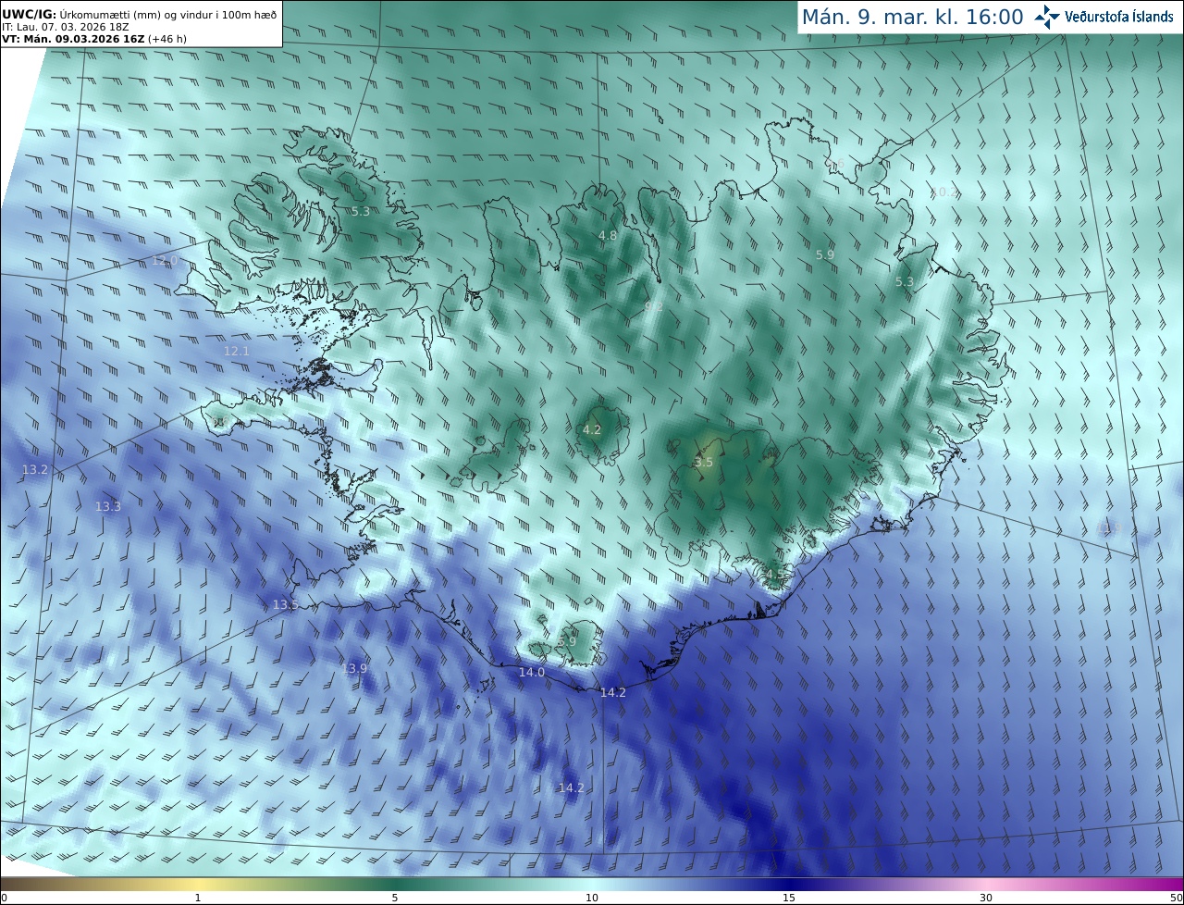1184x905 pixels.
Task: Click the 9.2 value on the map
Action: pos(654,306)
